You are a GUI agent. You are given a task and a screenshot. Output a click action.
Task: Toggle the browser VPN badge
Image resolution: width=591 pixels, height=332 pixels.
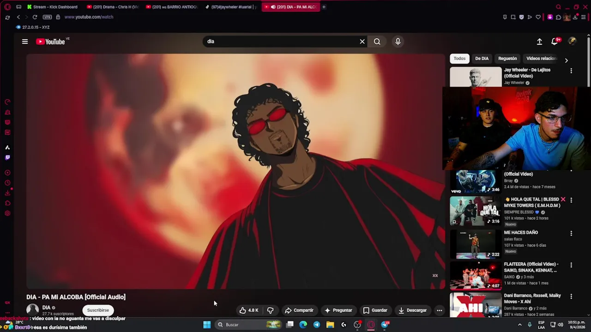coord(47,17)
